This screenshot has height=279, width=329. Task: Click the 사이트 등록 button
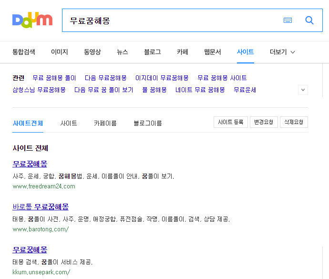click(x=231, y=122)
